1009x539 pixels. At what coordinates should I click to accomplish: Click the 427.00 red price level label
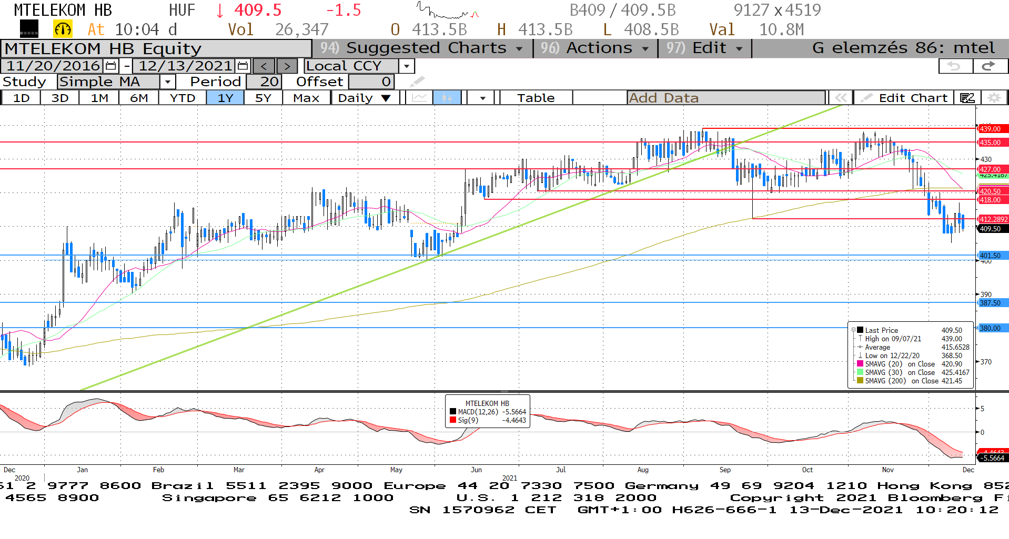point(993,169)
